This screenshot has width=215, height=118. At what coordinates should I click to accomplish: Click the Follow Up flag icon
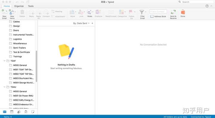[131, 12]
